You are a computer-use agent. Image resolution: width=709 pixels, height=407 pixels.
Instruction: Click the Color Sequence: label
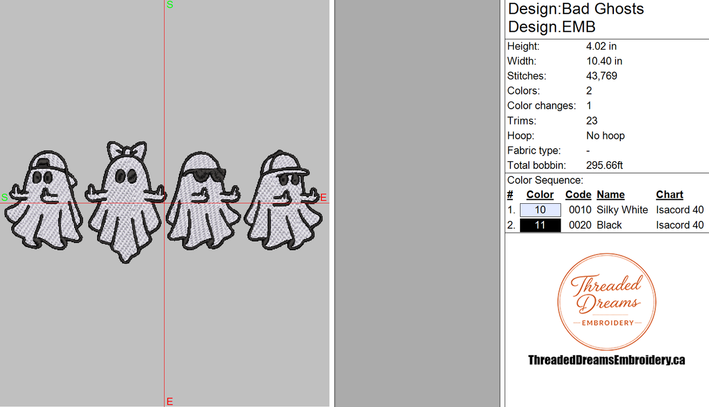[x=545, y=180]
